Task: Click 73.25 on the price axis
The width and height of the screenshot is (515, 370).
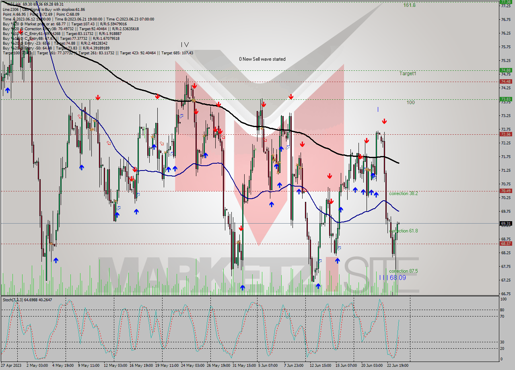Action: pyautogui.click(x=506, y=115)
